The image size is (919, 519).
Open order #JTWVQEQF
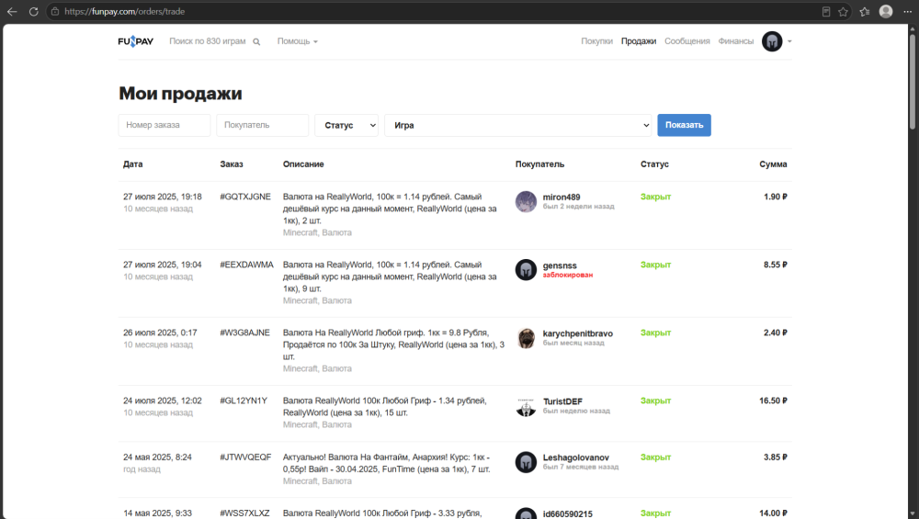[245, 457]
